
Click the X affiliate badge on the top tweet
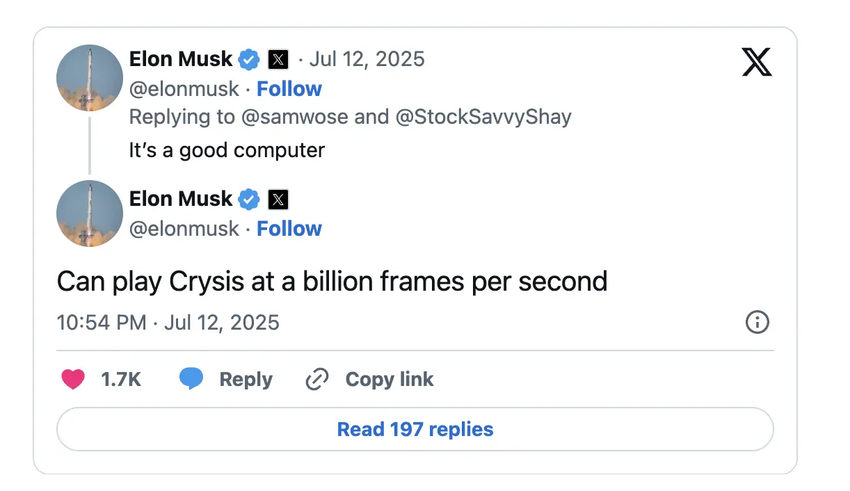point(278,60)
